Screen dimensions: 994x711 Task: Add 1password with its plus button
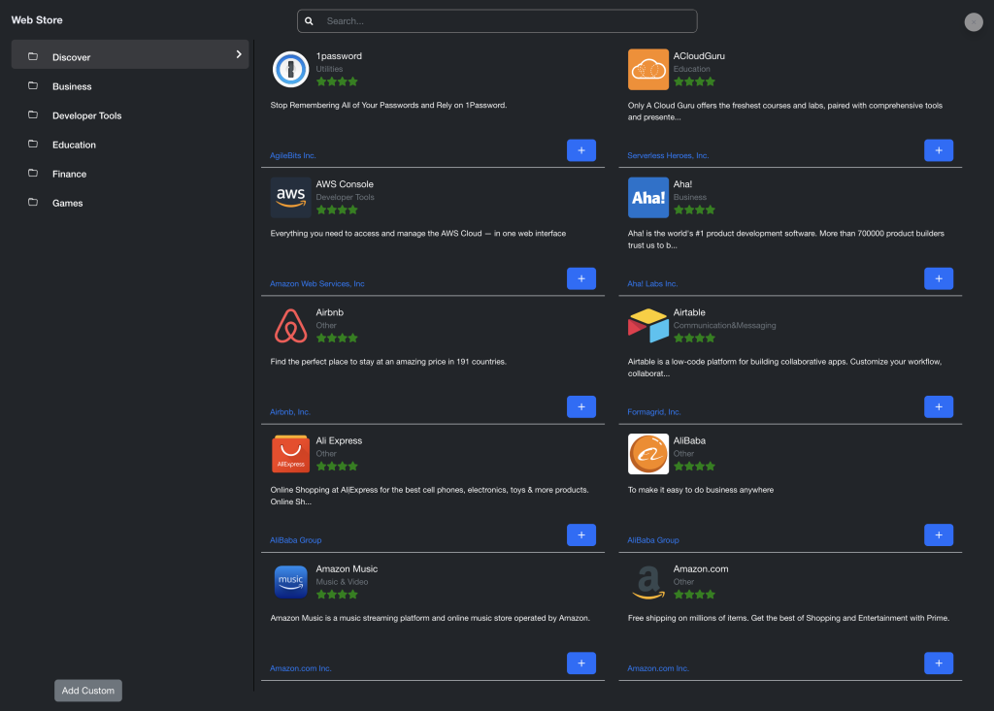pyautogui.click(x=580, y=150)
